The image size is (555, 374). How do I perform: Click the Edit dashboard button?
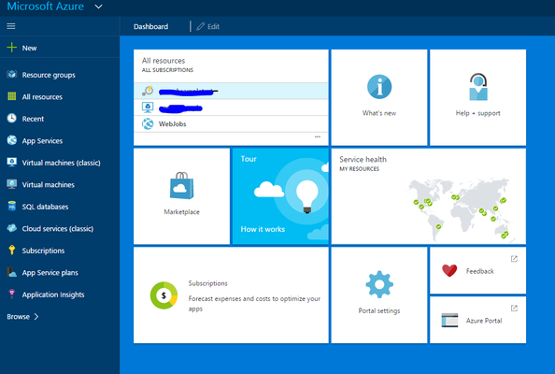[208, 26]
